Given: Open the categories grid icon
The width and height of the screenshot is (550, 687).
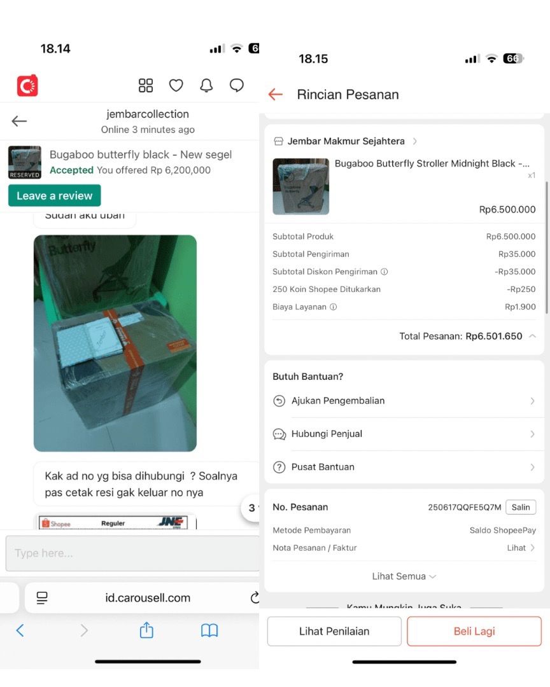Looking at the screenshot, I should (x=146, y=85).
